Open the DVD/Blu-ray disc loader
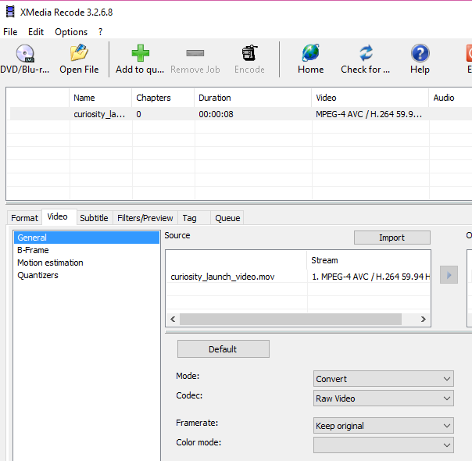The height and width of the screenshot is (461, 472). tap(24, 54)
